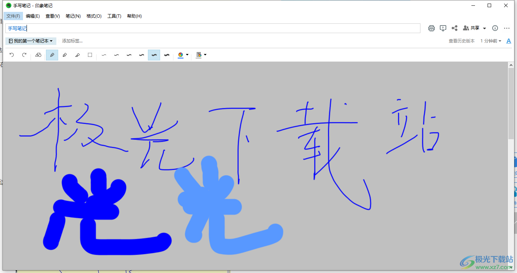Click the Evernote elephant app icon
517x273 pixels.
pos(9,5)
